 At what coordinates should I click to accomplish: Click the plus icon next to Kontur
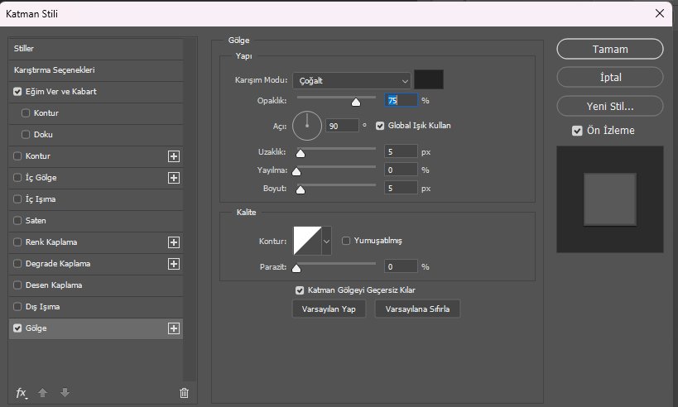click(174, 156)
